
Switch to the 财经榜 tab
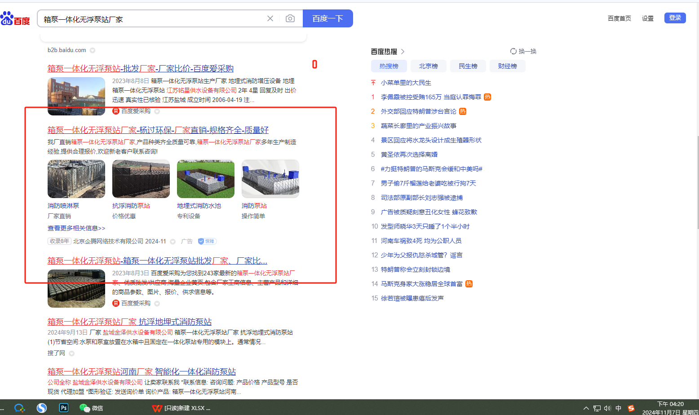tap(507, 66)
